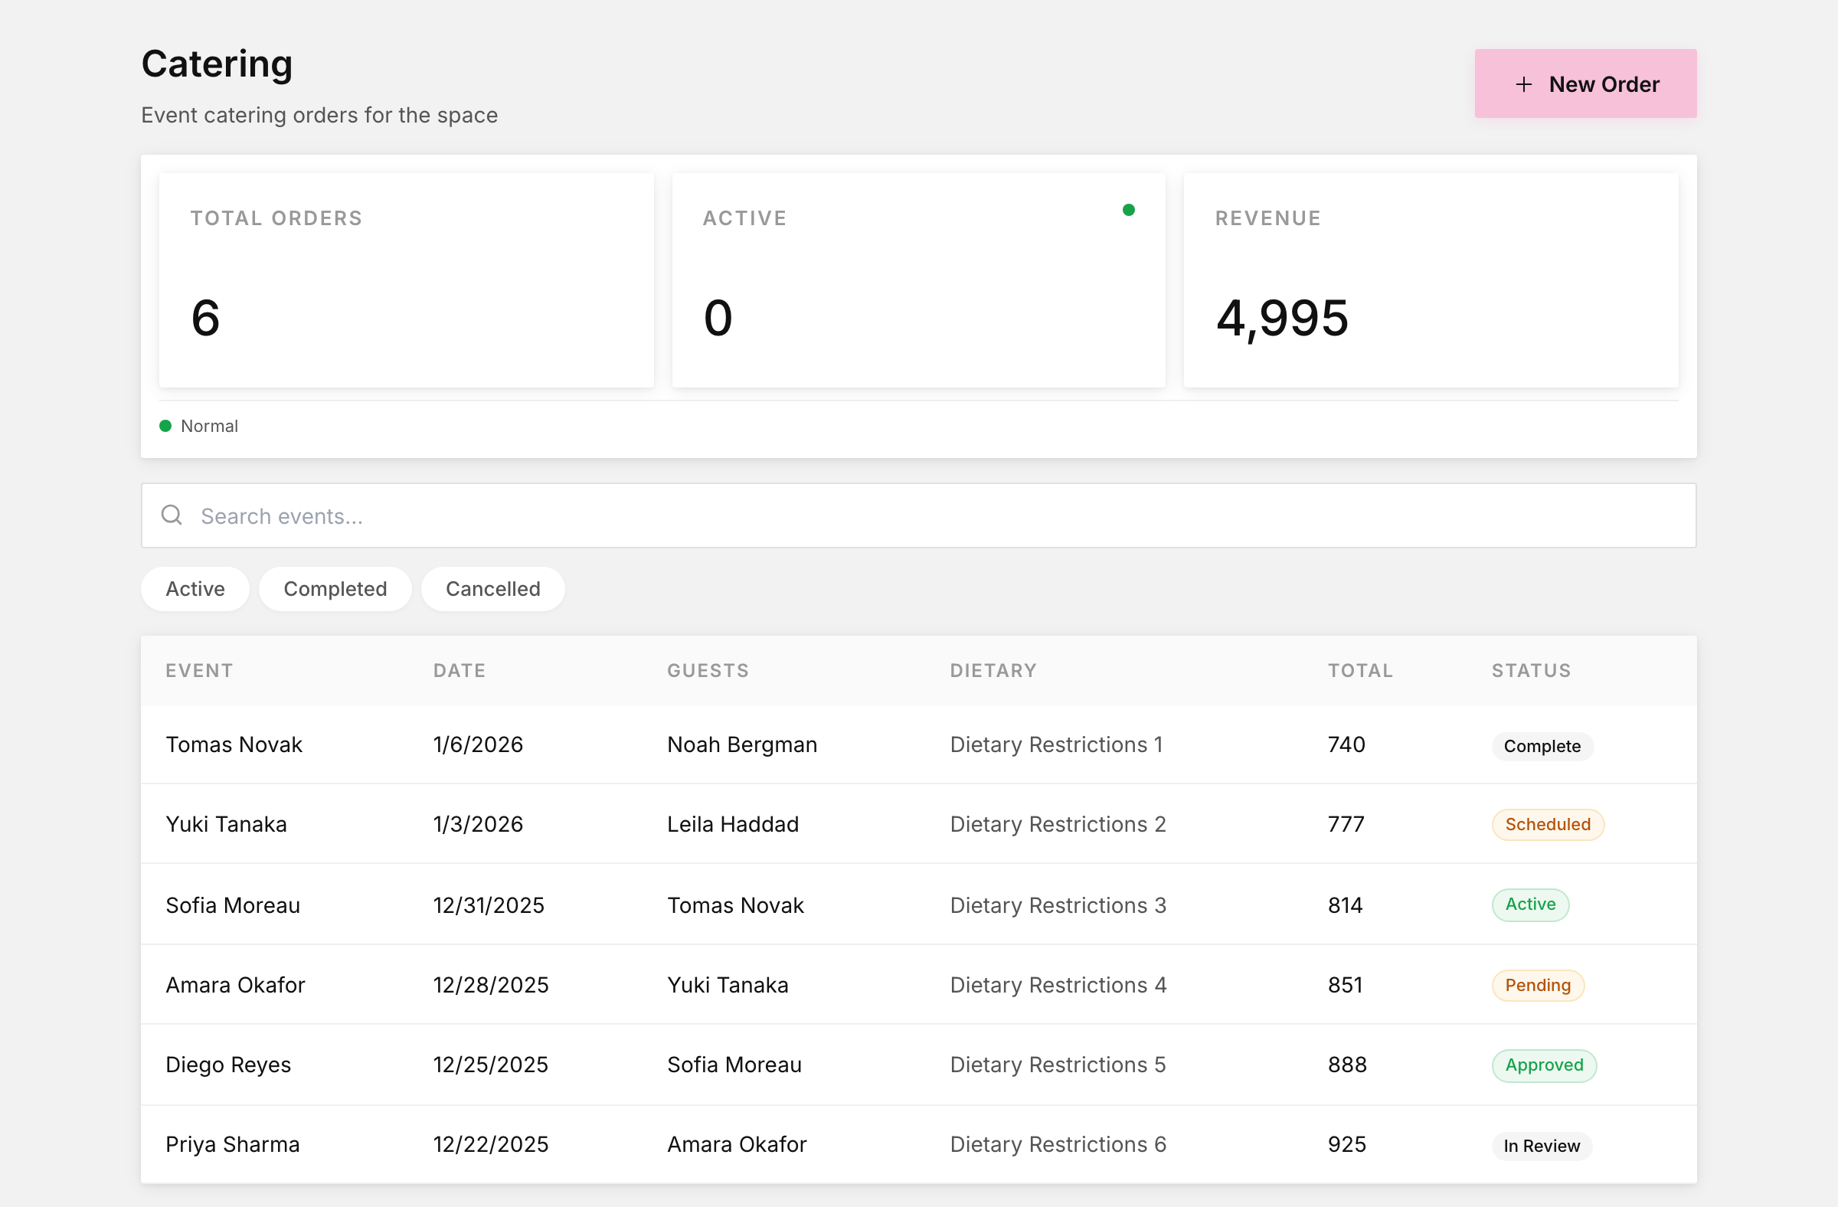Filter orders by Cancelled chip
This screenshot has width=1838, height=1207.
tap(492, 588)
